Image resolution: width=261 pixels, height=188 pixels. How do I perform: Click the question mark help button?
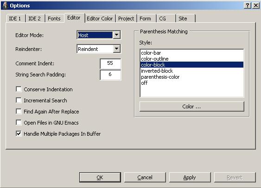click(x=248, y=6)
